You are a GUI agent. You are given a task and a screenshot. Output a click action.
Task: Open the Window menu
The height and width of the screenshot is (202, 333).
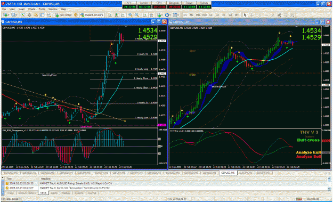(53, 10)
